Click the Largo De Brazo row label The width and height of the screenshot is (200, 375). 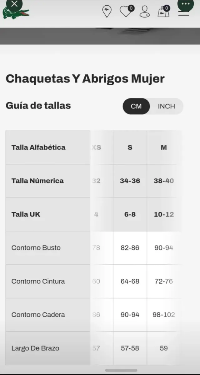click(x=35, y=348)
